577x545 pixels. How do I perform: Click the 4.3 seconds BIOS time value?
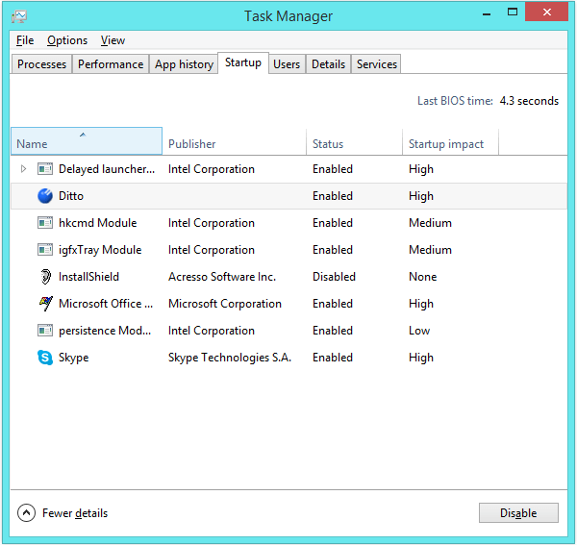(x=529, y=101)
